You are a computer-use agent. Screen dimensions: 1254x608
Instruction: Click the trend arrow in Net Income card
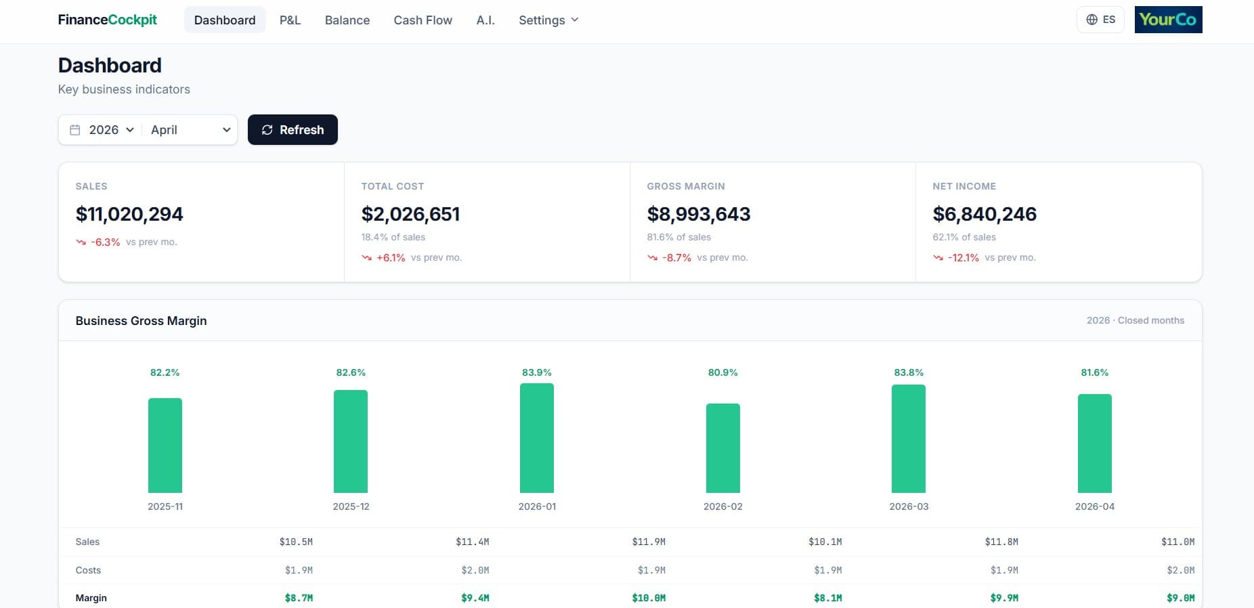click(938, 258)
